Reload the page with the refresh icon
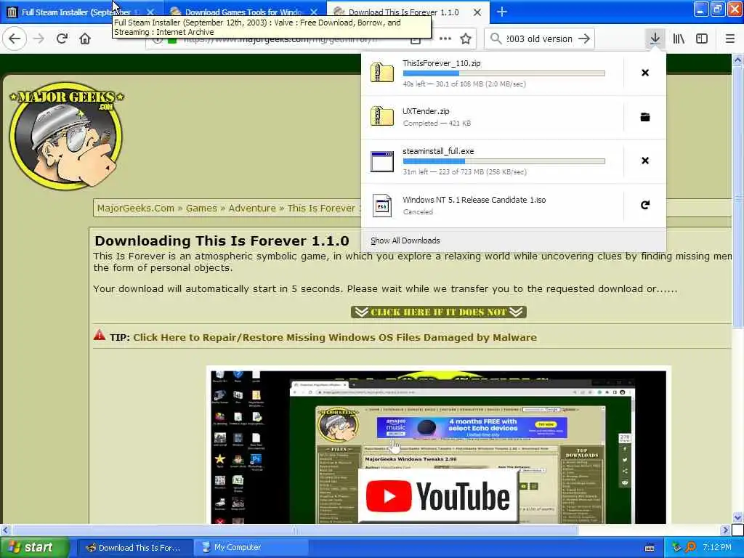744x558 pixels. 62,39
